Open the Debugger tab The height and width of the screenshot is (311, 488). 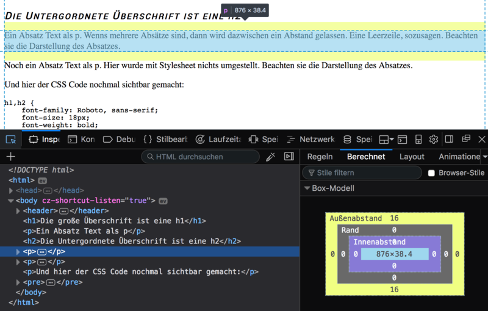[119, 140]
